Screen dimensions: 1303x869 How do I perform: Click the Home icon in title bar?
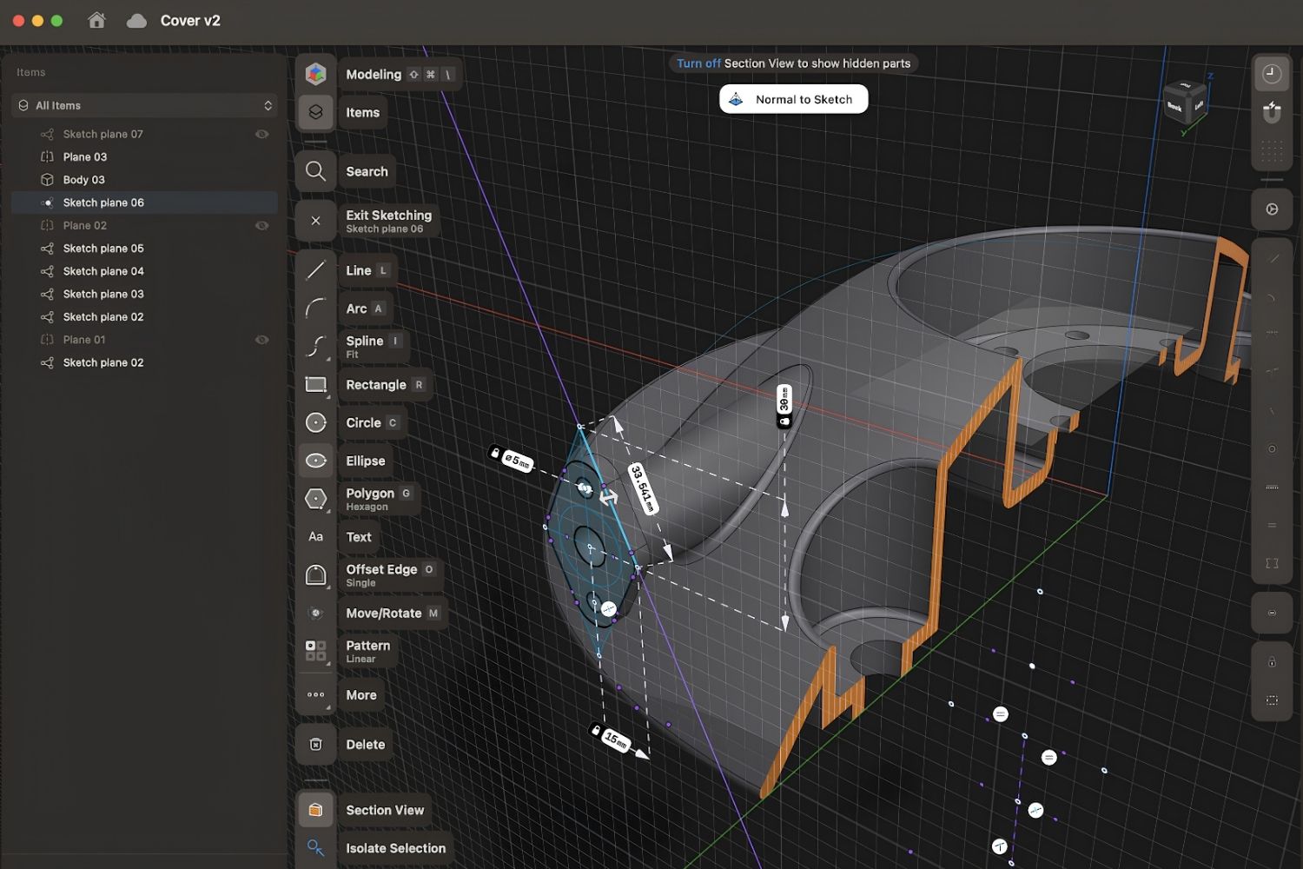[x=96, y=20]
